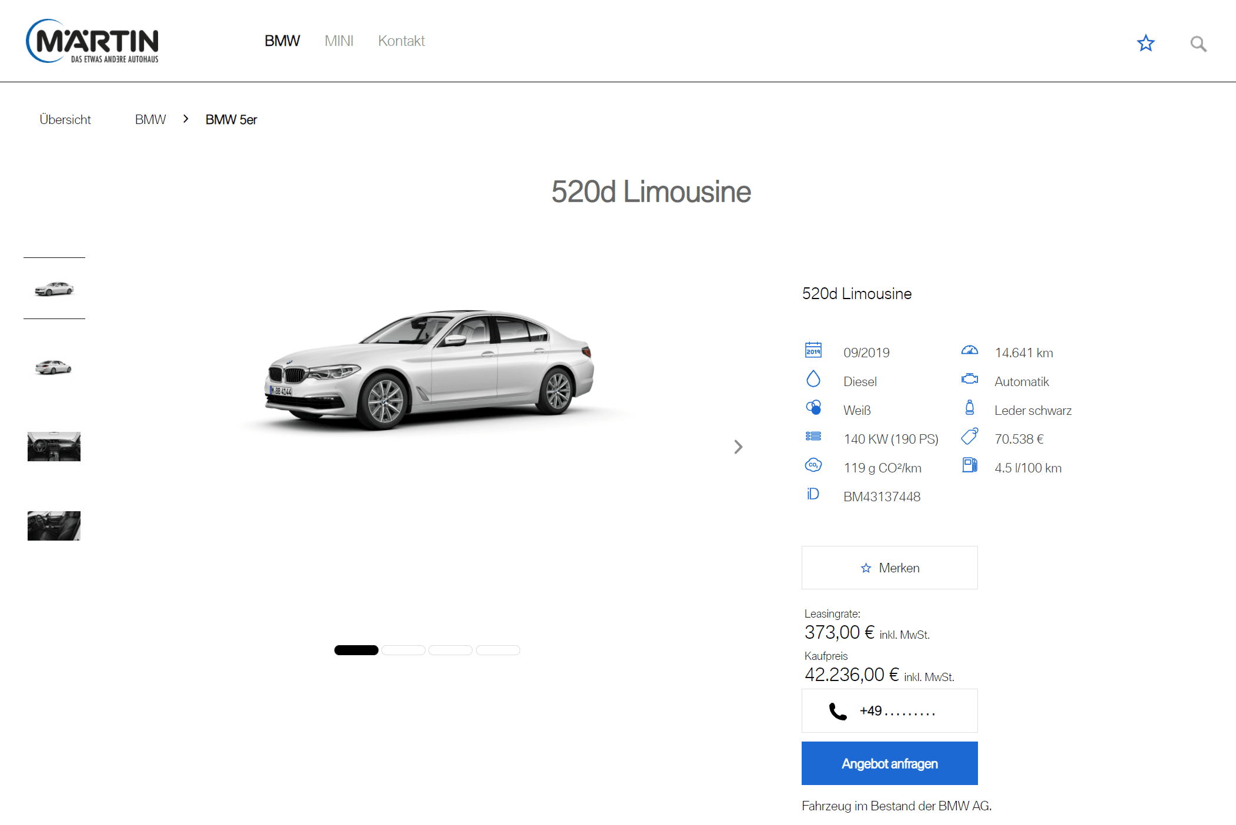Screen dimensions: 1236x825
Task: Click the power icon beside 140 KW
Action: coord(813,436)
